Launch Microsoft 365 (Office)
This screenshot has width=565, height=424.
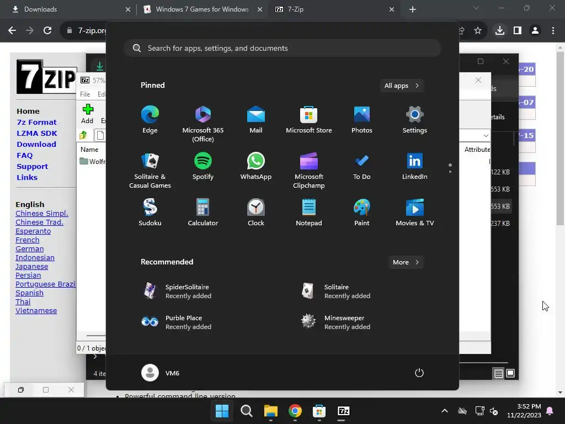click(203, 124)
